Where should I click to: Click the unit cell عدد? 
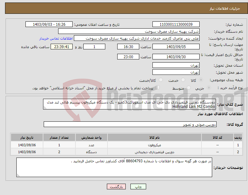(91, 145)
